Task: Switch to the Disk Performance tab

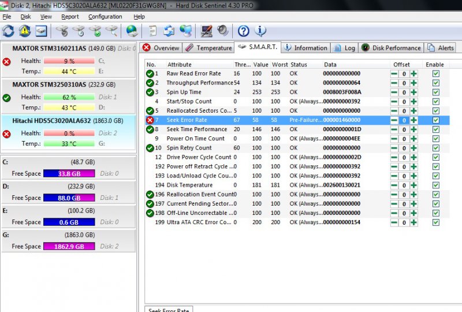Action: (392, 48)
